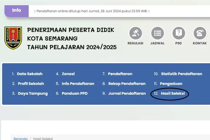This screenshot has width=210, height=140.
Task: Click the Beranda breadcrumb link
Action: tap(20, 138)
